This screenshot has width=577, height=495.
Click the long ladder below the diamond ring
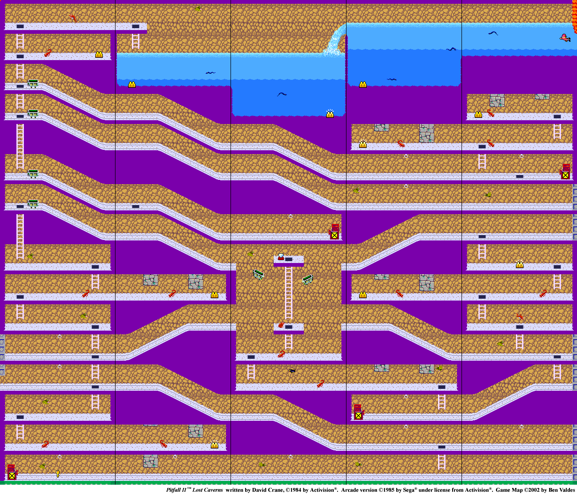click(289, 294)
